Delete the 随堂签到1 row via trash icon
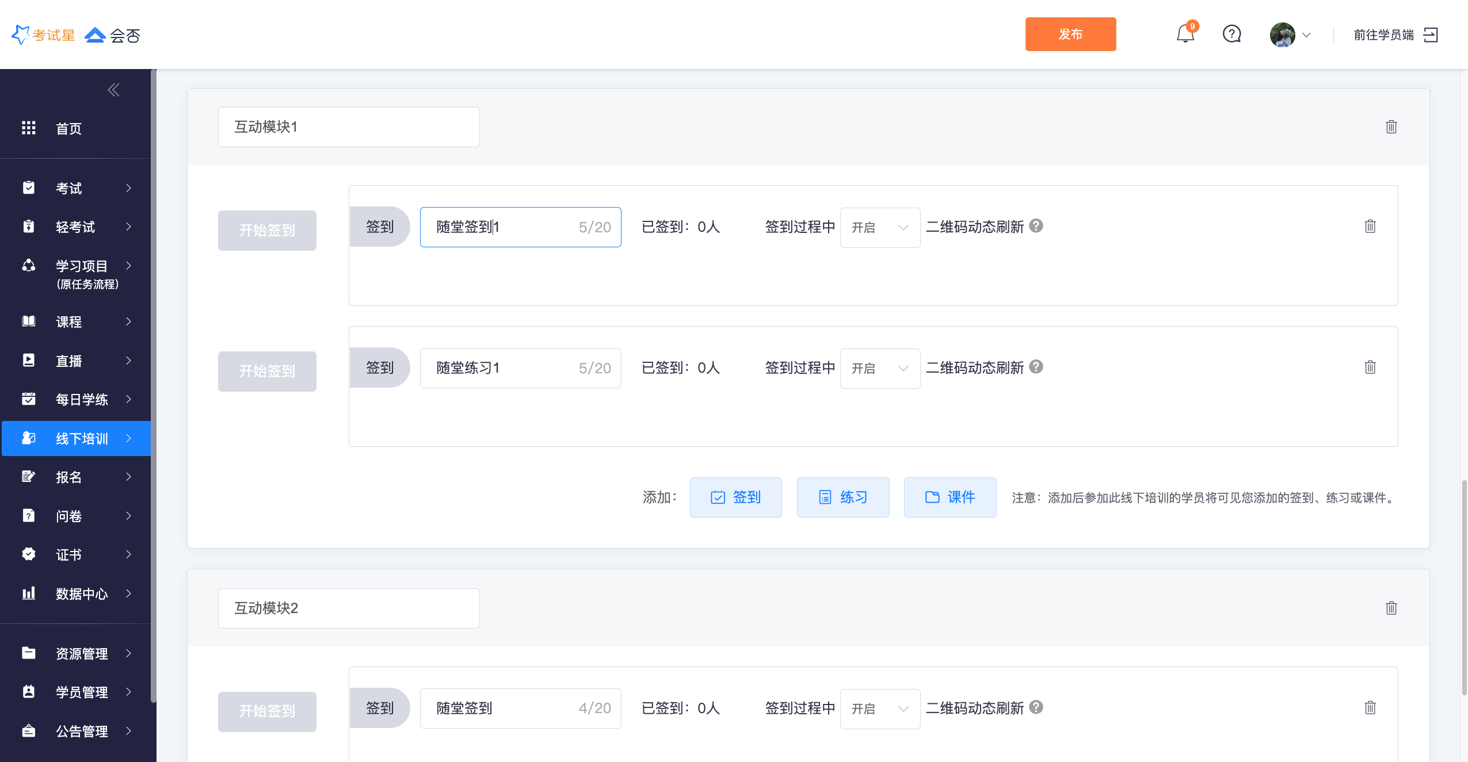This screenshot has height=762, width=1468. (x=1370, y=227)
